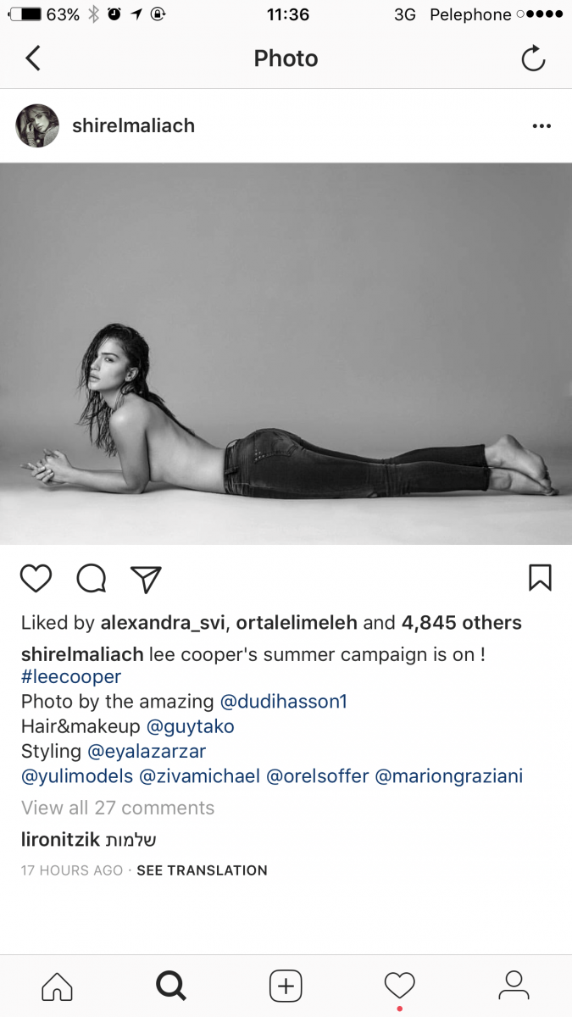Refresh the photo page
The height and width of the screenshot is (1017, 572).
coord(533,58)
